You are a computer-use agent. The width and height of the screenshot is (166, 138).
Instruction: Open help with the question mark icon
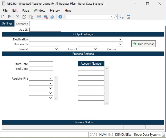[x=60, y=17]
